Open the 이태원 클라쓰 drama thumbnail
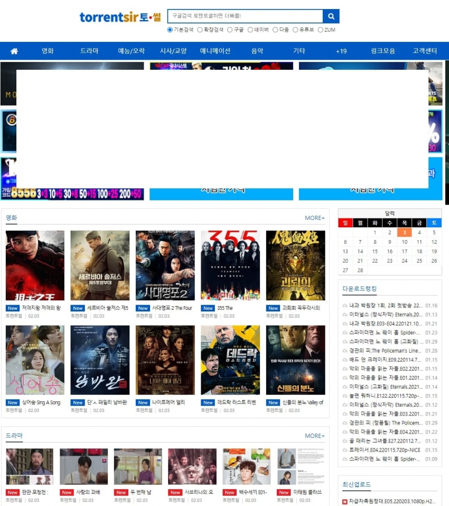 [x=301, y=467]
